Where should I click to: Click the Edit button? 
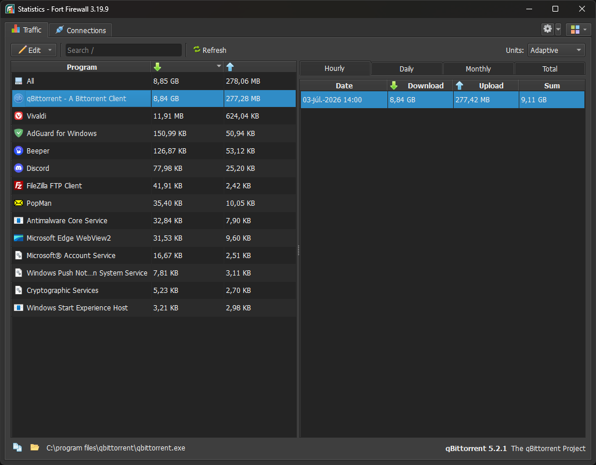34,50
